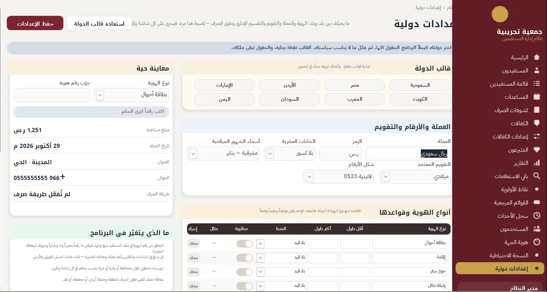Pick the السودان country template
This screenshot has height=292, width=547.
tap(290, 99)
